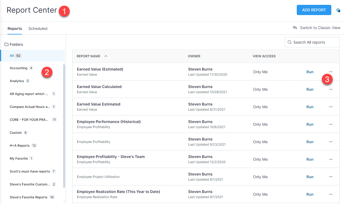Select the Reports tab
Screen dimensions: 344x204
tap(15, 29)
